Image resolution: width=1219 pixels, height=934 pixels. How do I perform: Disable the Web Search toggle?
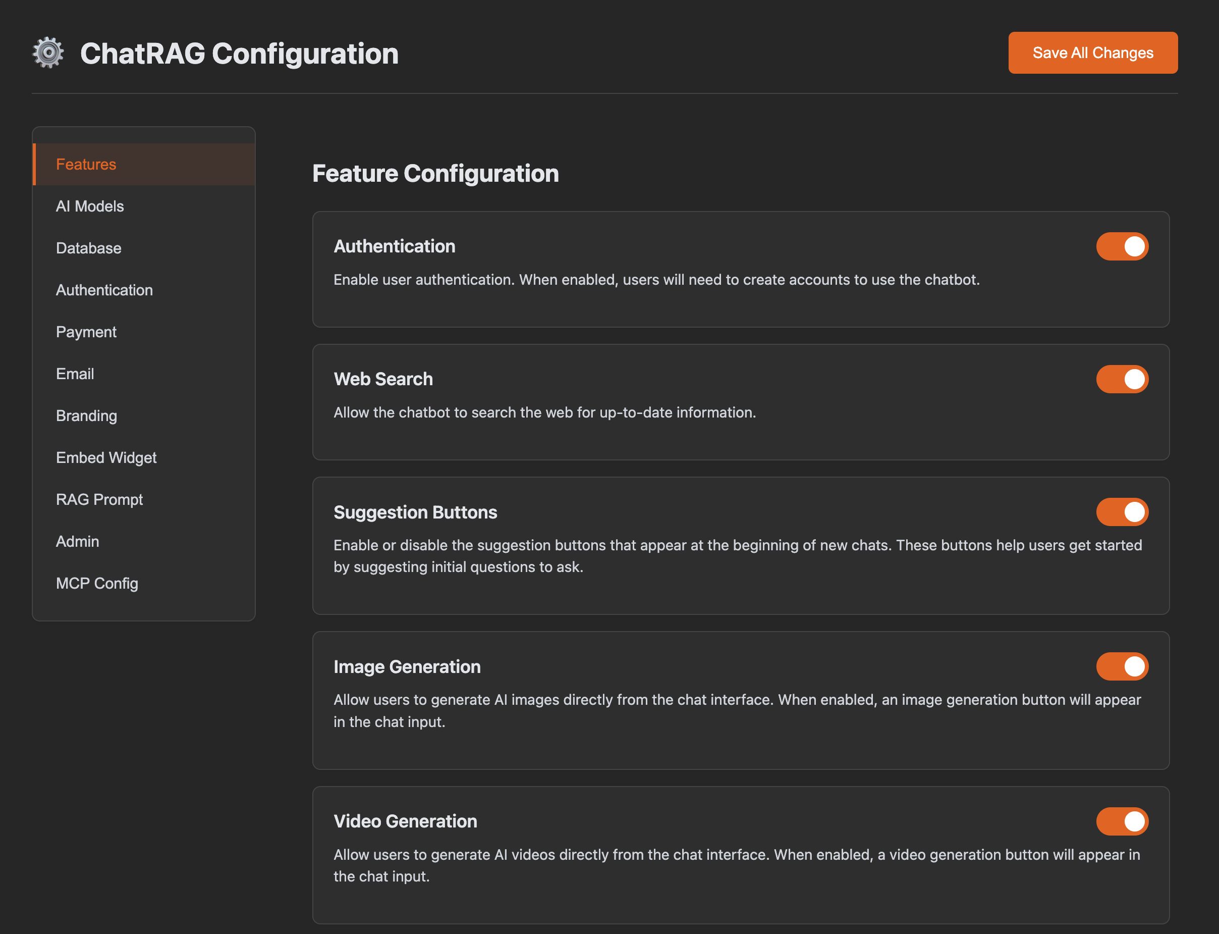tap(1122, 379)
